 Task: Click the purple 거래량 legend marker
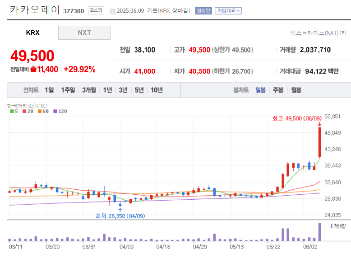tap(332, 226)
